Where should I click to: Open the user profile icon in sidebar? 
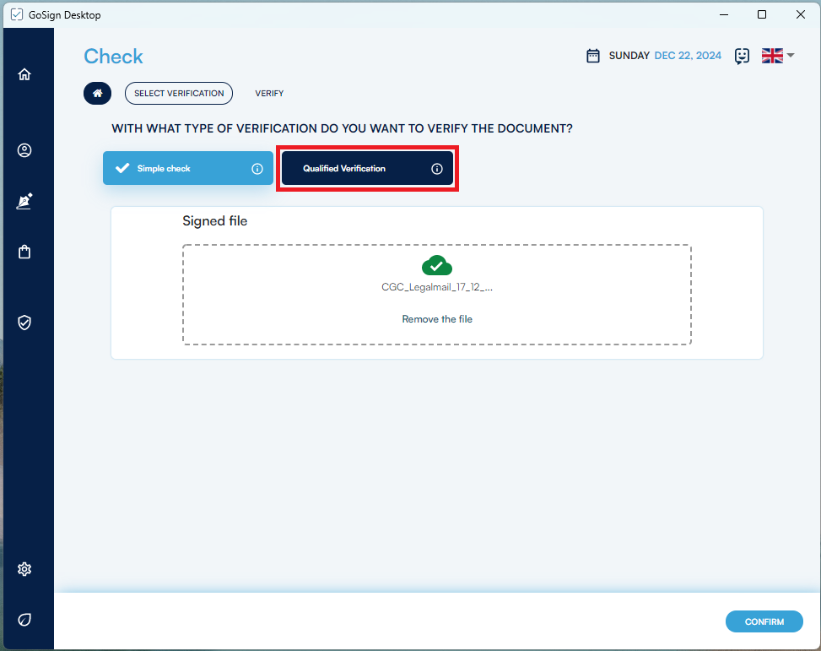pyautogui.click(x=24, y=150)
